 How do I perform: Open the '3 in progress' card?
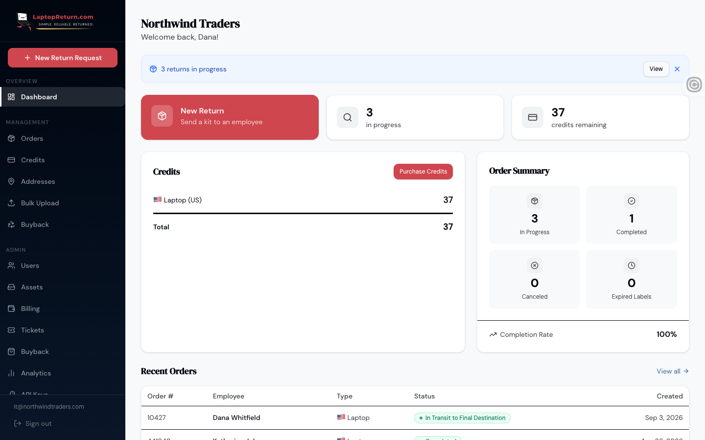(x=415, y=117)
